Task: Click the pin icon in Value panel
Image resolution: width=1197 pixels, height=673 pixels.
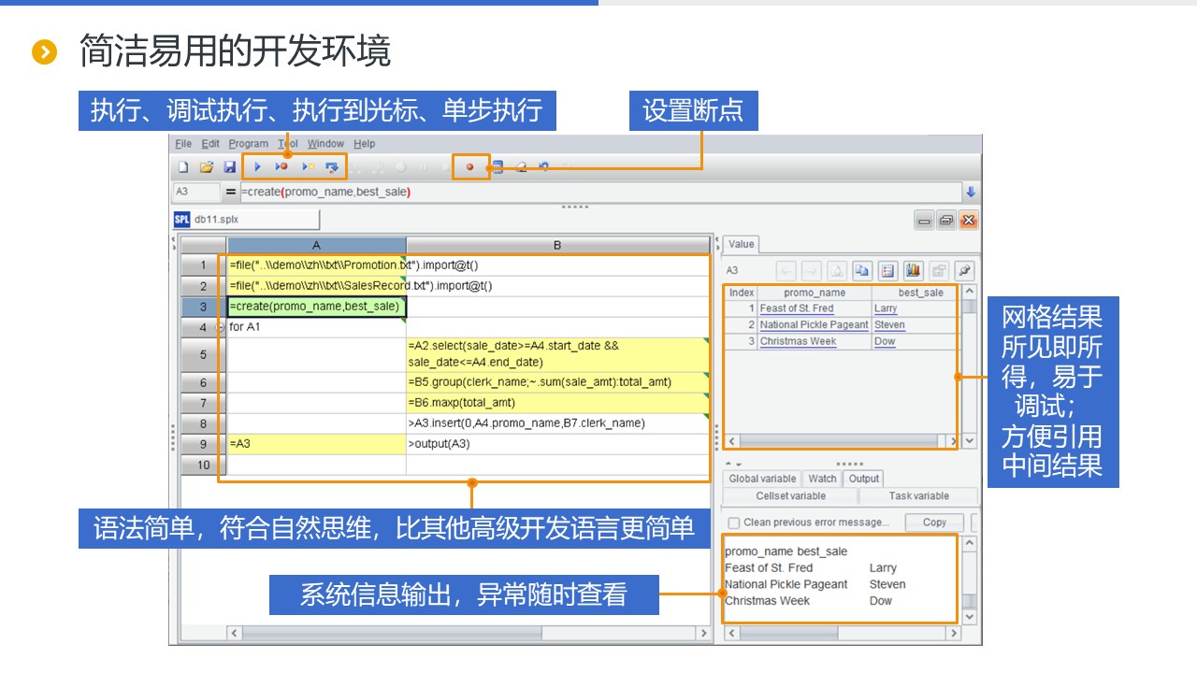Action: (964, 271)
